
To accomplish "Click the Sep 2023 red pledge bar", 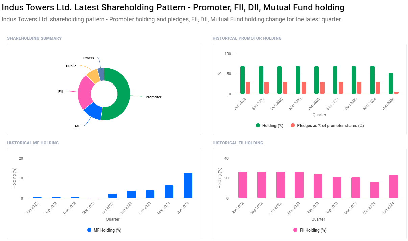I will click(x=341, y=88).
